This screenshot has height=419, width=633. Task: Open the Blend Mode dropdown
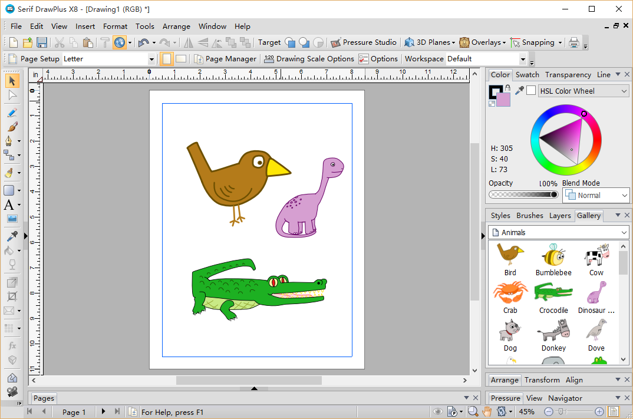[595, 195]
